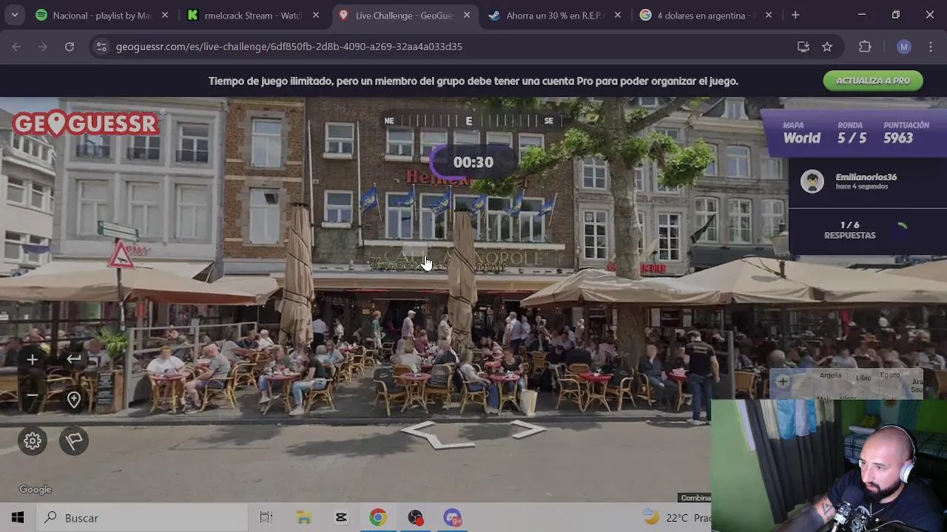Undo last move with return arrow icon
Screen dimensions: 947x532
[x=74, y=360]
